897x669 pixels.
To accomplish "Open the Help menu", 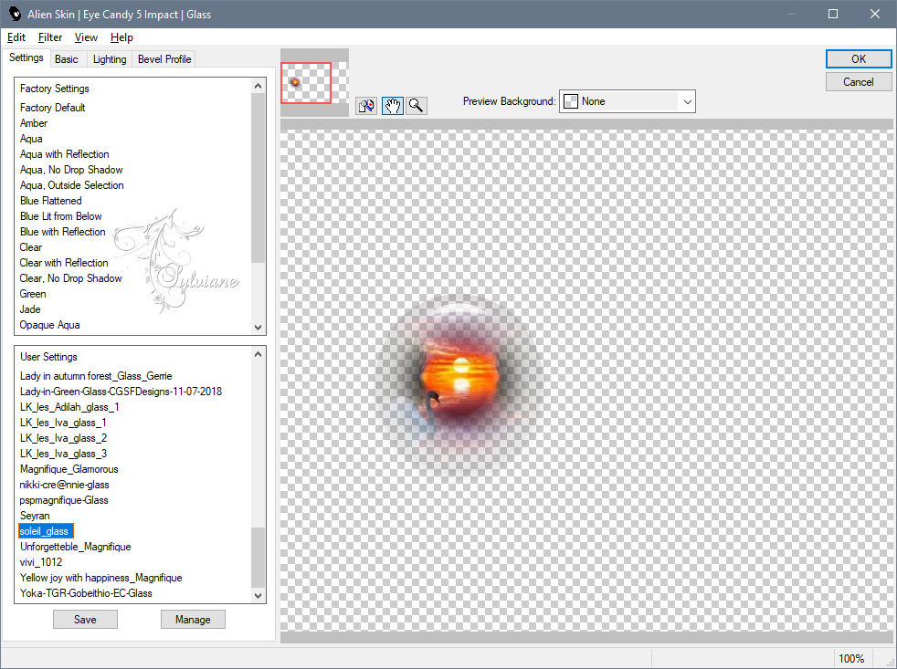I will 121,37.
